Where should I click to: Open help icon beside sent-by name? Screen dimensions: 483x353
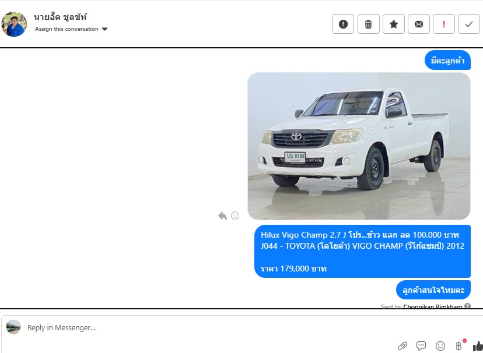pyautogui.click(x=467, y=306)
